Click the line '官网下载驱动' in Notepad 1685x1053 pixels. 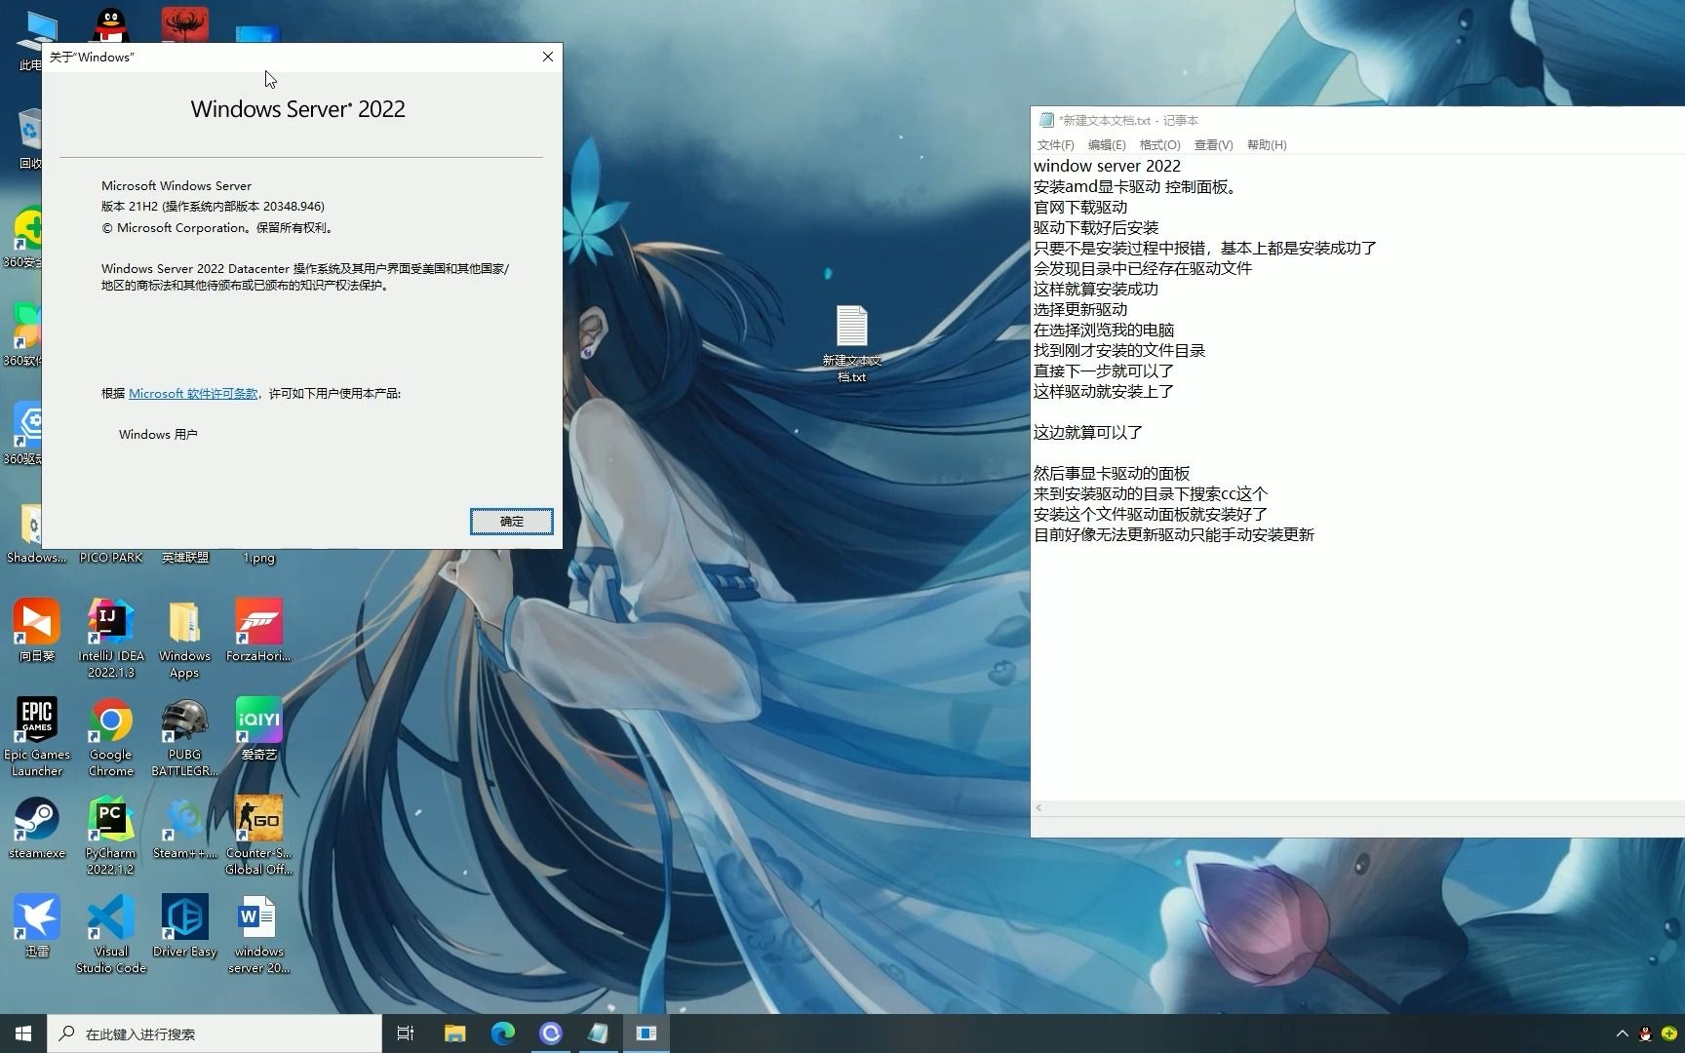[x=1080, y=207]
